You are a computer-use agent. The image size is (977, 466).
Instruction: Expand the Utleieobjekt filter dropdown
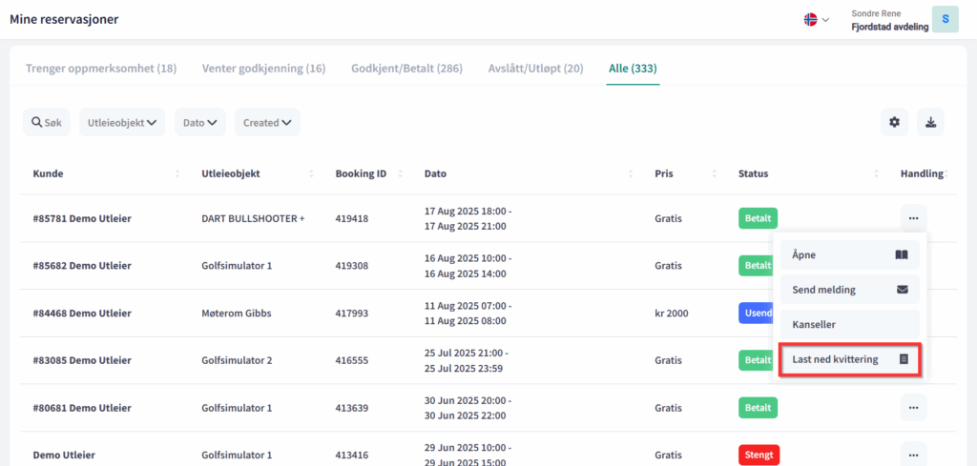tap(122, 122)
